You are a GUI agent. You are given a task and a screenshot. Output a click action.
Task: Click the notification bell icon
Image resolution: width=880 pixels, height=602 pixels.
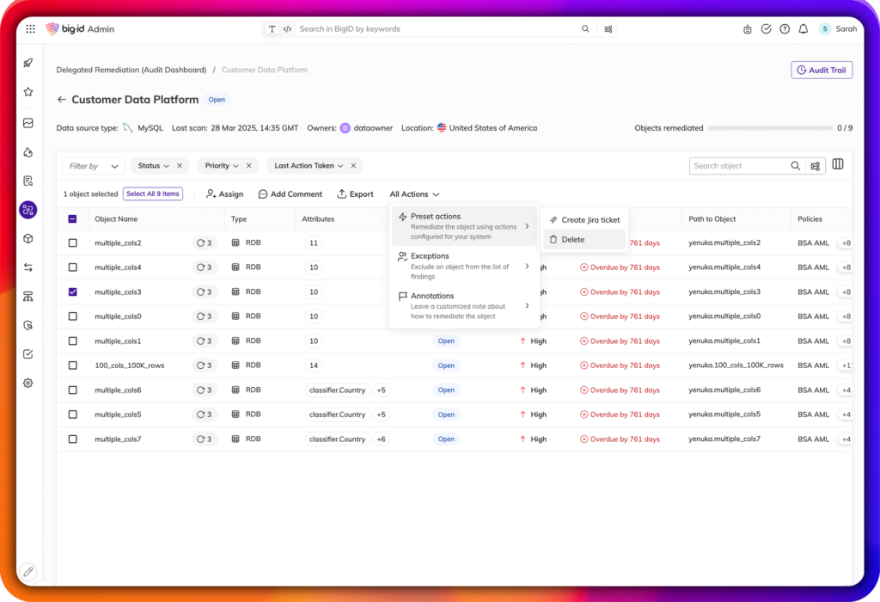pyautogui.click(x=803, y=28)
